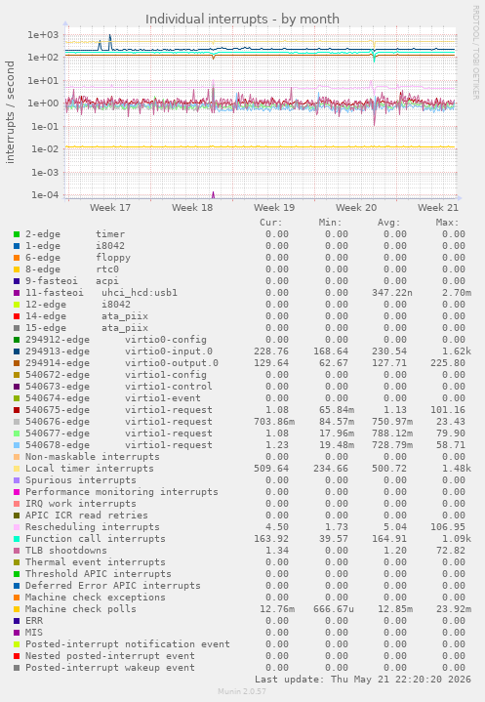
Task: Click the dark blue virtio0-input.0 legend swatch
Action: pyautogui.click(x=17, y=351)
